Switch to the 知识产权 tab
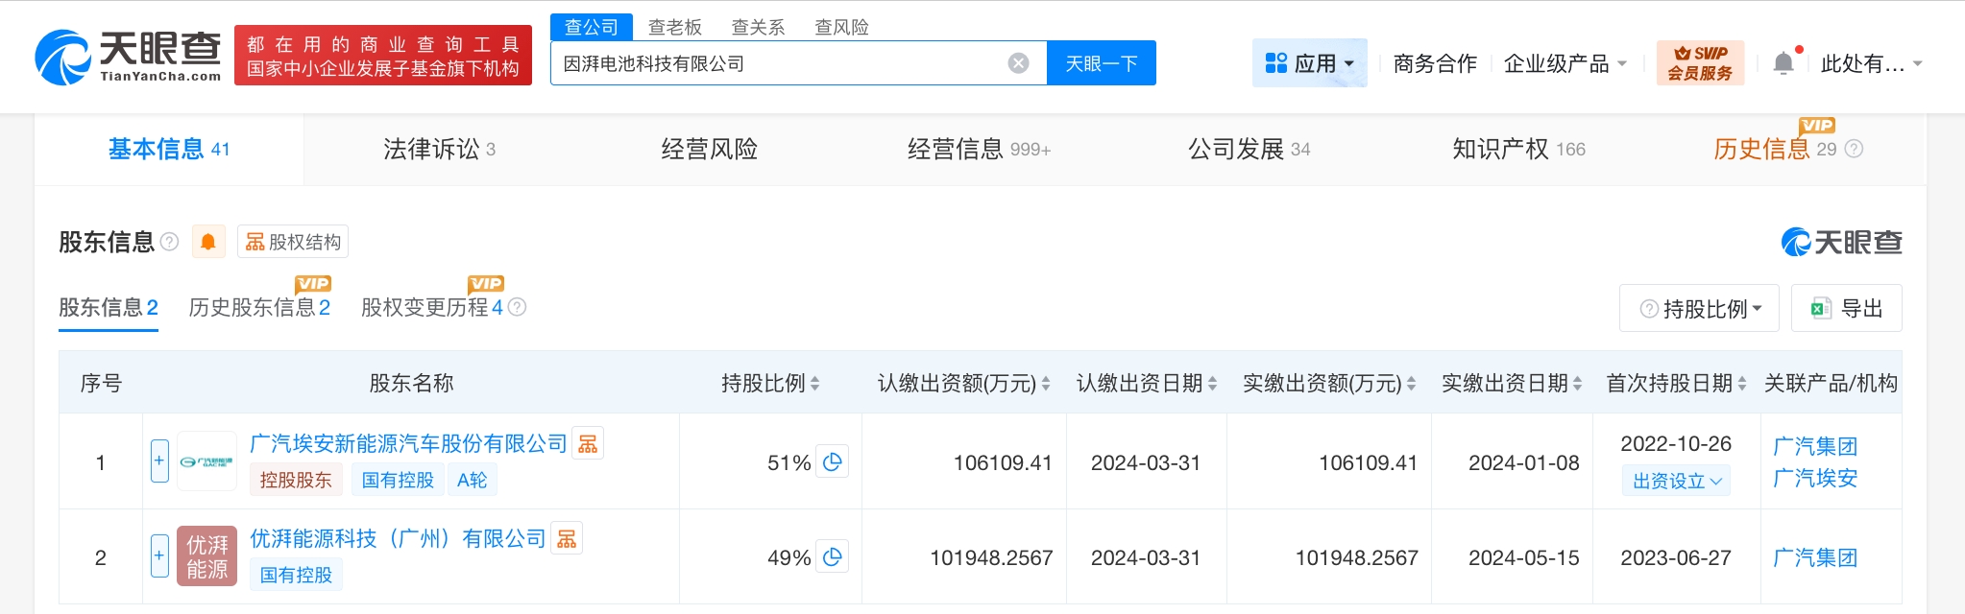The image size is (1965, 614). pos(1517,150)
